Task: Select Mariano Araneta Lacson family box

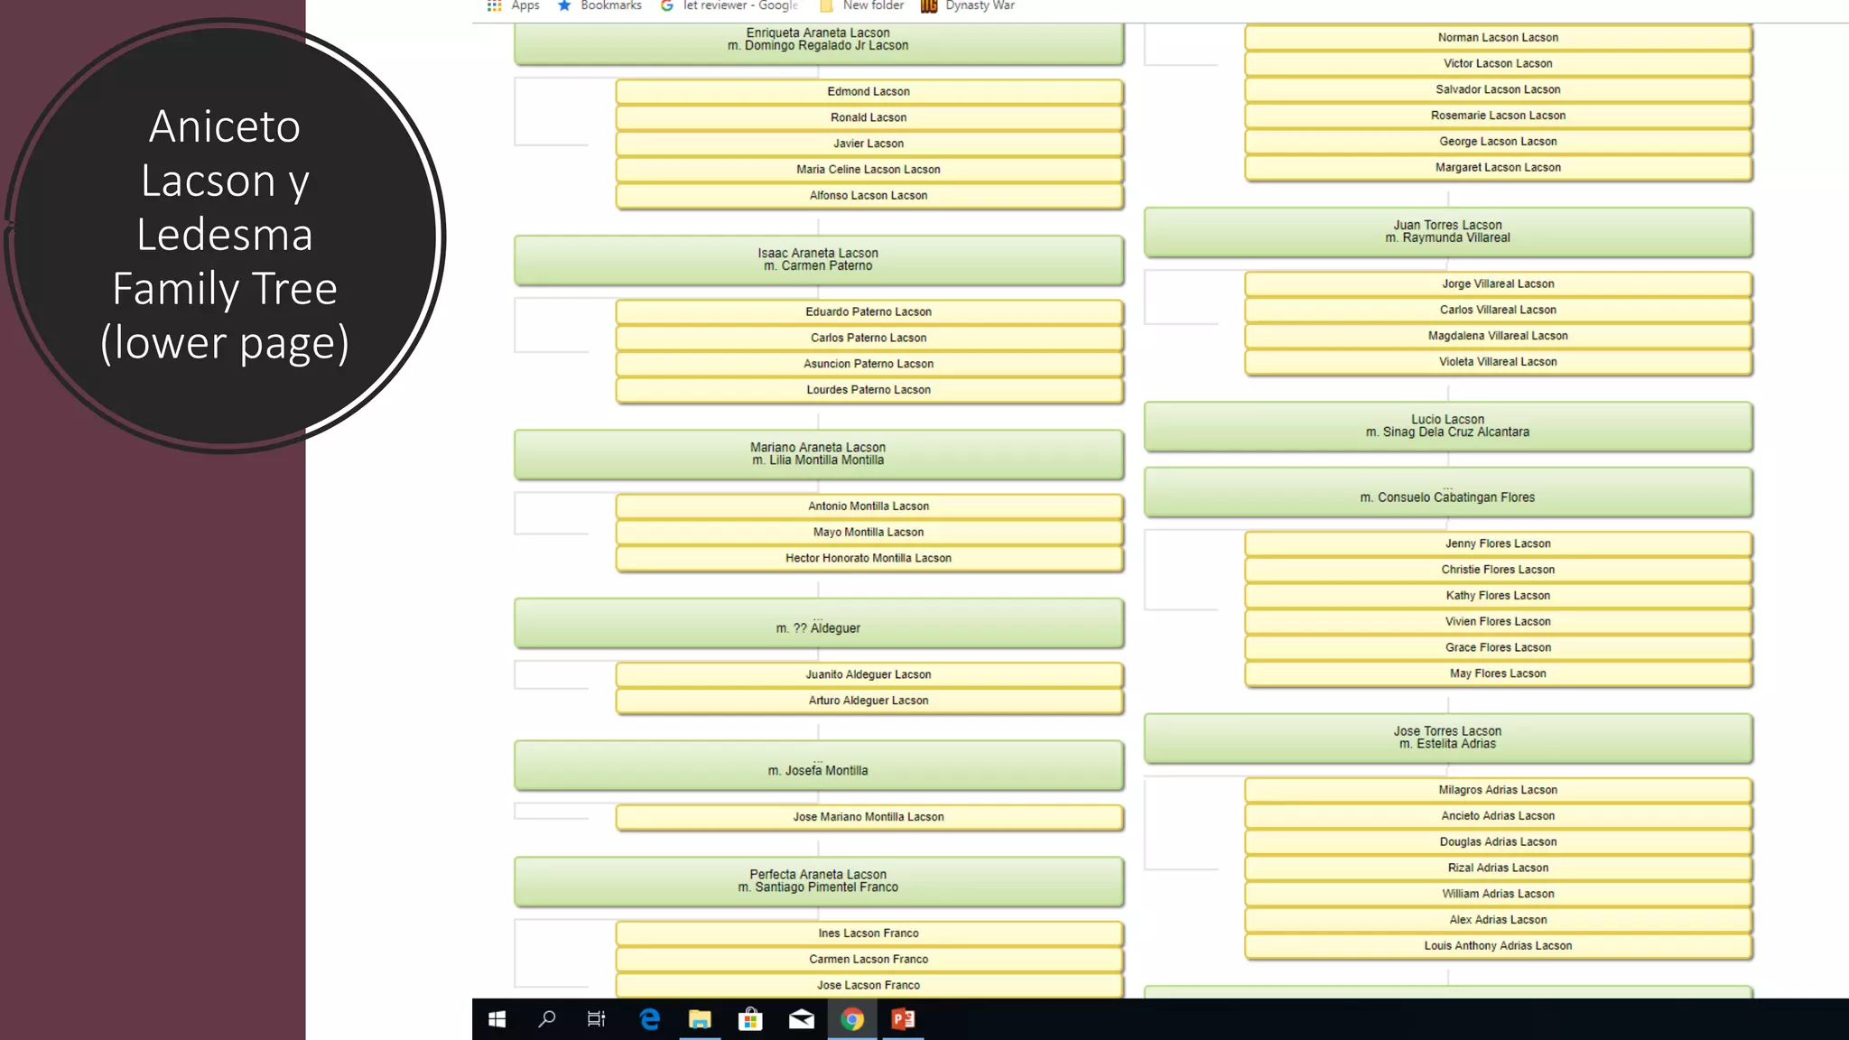Action: 818,454
